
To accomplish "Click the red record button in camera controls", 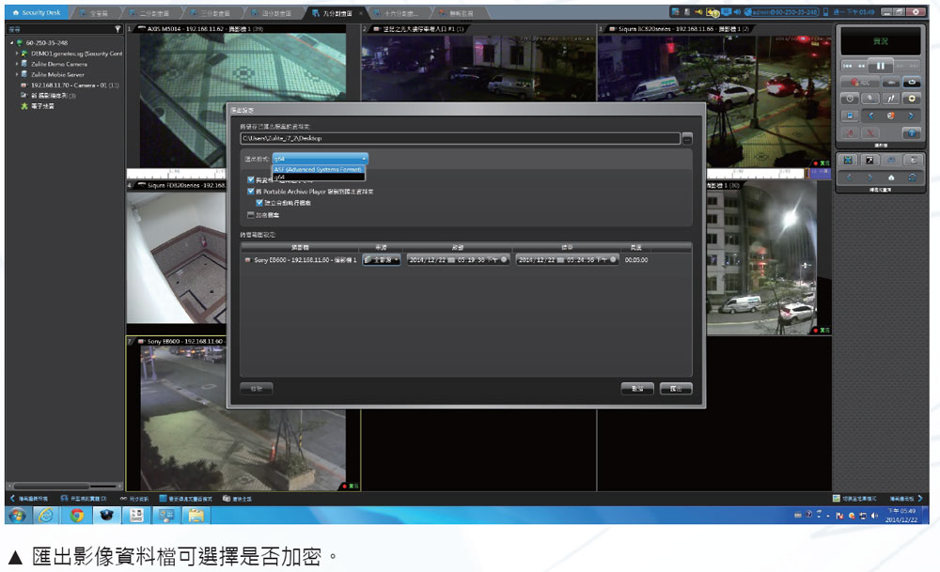I will tap(860, 82).
